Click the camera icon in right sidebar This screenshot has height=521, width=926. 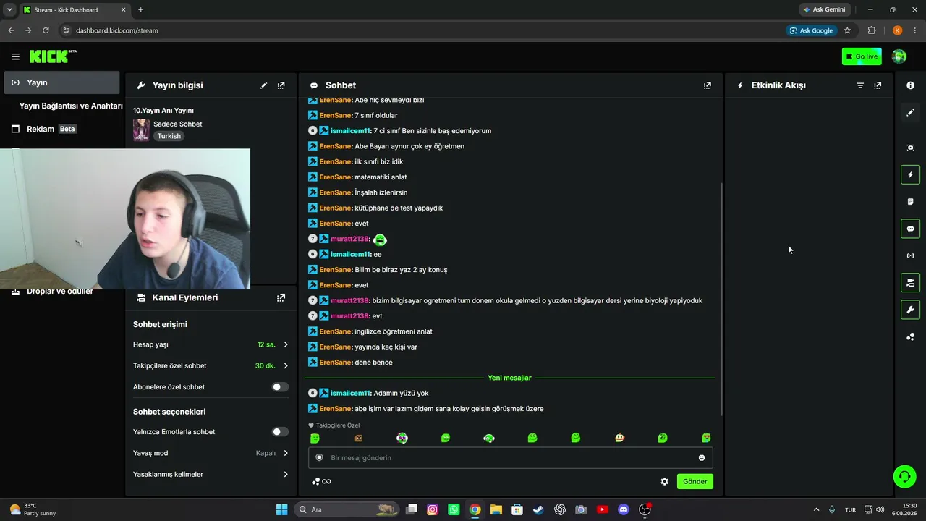pos(910,283)
